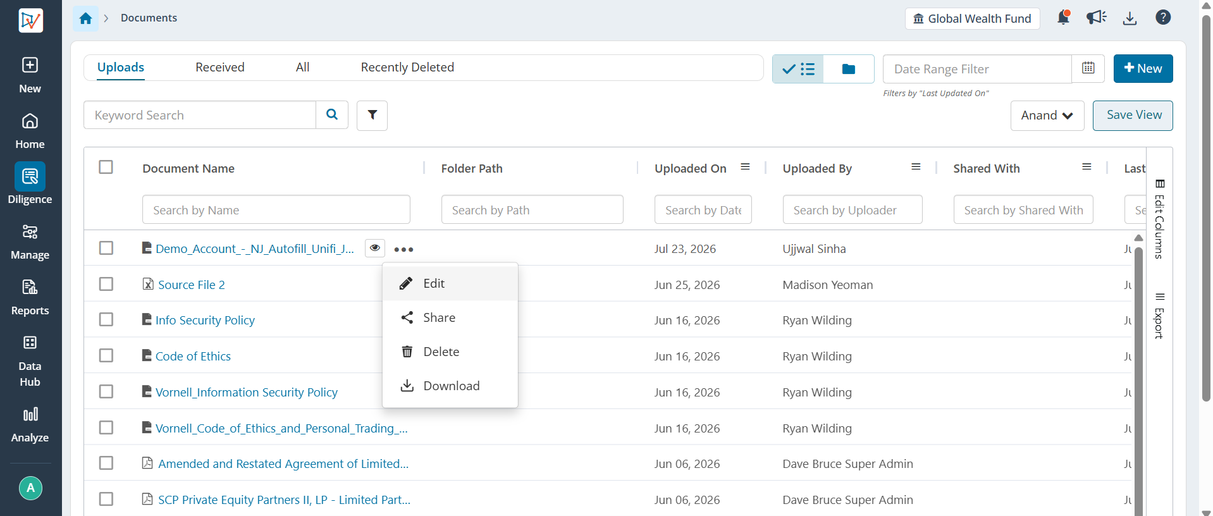Image resolution: width=1213 pixels, height=516 pixels.
Task: Choose Edit from the context menu
Action: coord(450,283)
